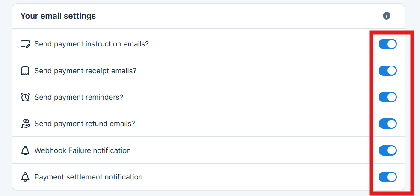Click the info icon beside email settings
This screenshot has width=420, height=196.
pyautogui.click(x=387, y=16)
